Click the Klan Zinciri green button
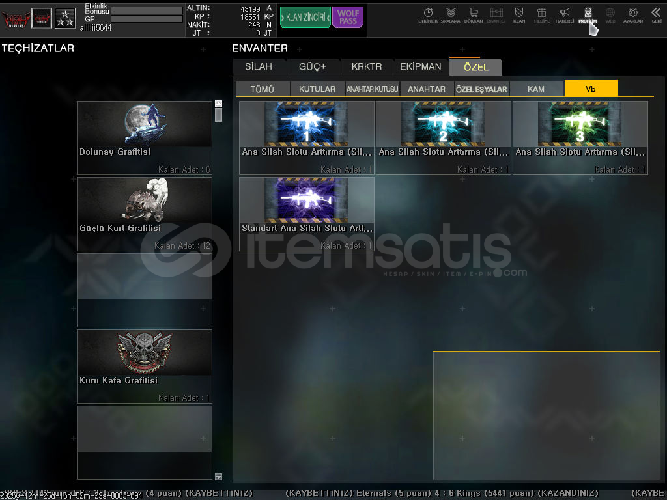Viewport: 667px width, 500px height. [x=305, y=17]
